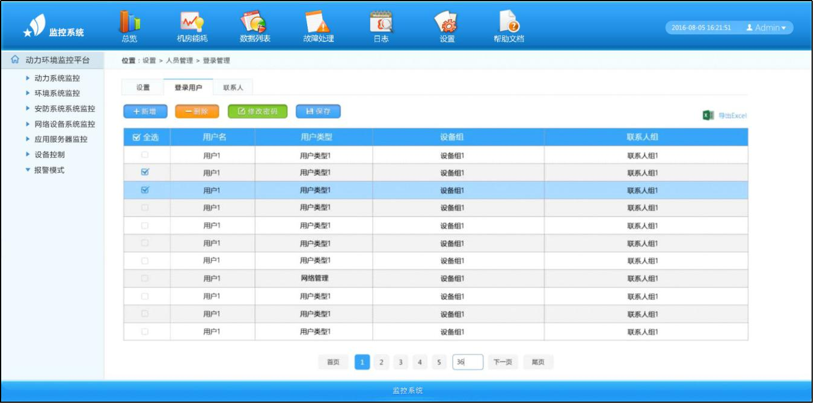
Task: Click the green 修改密码 button
Action: pyautogui.click(x=257, y=112)
